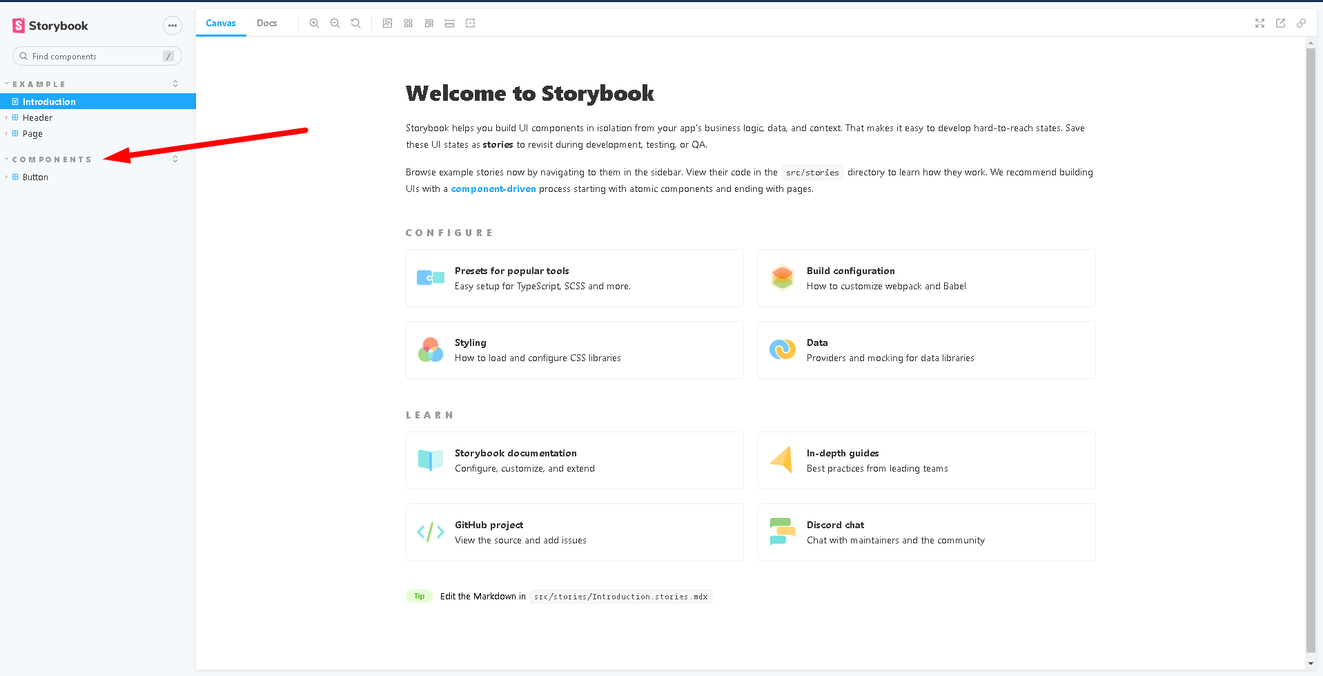Open canvas in new tab icon
The height and width of the screenshot is (676, 1323).
[x=1280, y=23]
